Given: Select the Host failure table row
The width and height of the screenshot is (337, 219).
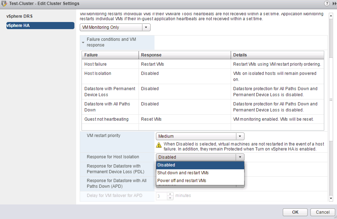Looking at the screenshot, I should pyautogui.click(x=203, y=64).
